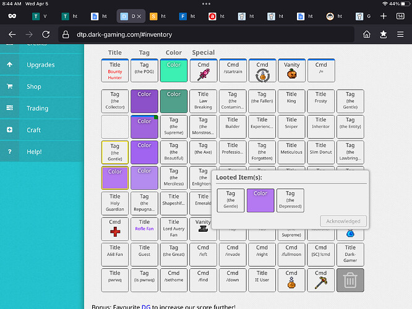
Task: Select equipped Cmd recycle potion item
Action: click(x=262, y=70)
